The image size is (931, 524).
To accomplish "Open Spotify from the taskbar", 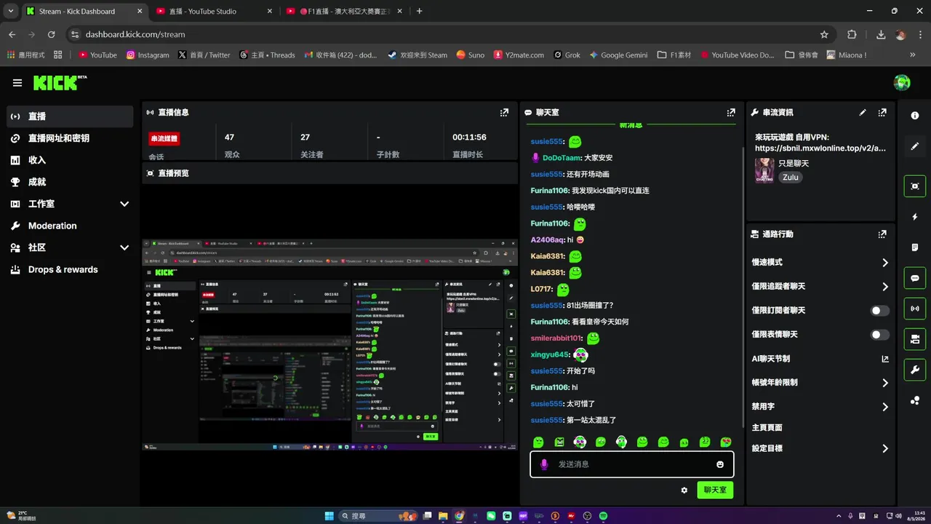I will tap(604, 516).
